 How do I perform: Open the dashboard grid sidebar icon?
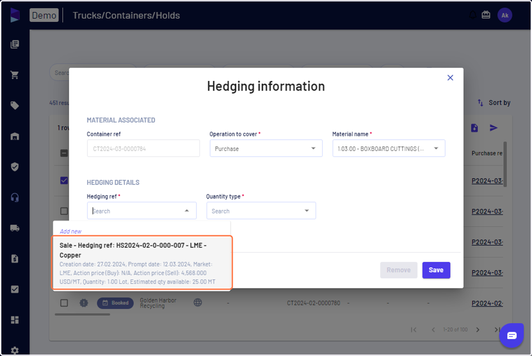tap(15, 320)
